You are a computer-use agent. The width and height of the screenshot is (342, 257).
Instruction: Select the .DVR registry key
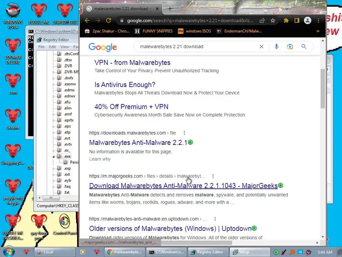pyautogui.click(x=68, y=66)
